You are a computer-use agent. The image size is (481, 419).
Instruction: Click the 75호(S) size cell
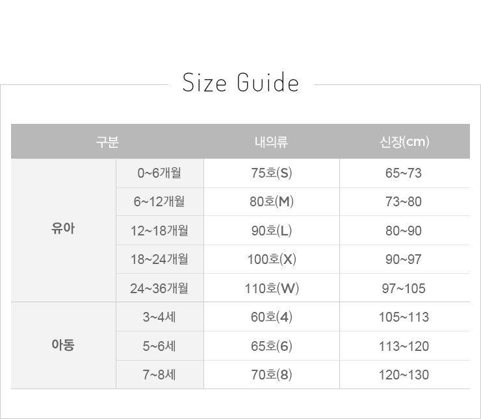(272, 173)
